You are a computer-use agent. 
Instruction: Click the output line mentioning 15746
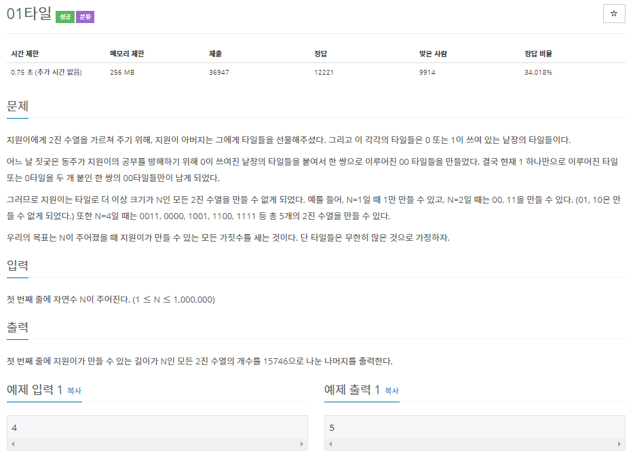click(x=199, y=361)
